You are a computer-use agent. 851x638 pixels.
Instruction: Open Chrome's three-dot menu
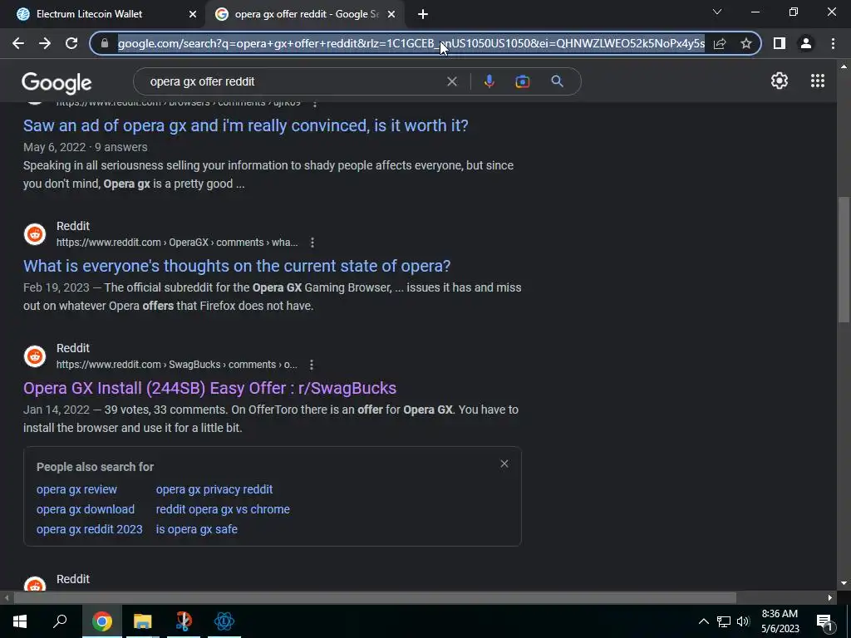coord(833,43)
